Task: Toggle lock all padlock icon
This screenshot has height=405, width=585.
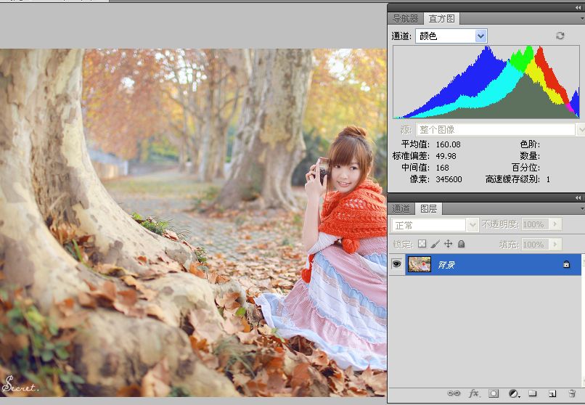Action: pyautogui.click(x=461, y=245)
